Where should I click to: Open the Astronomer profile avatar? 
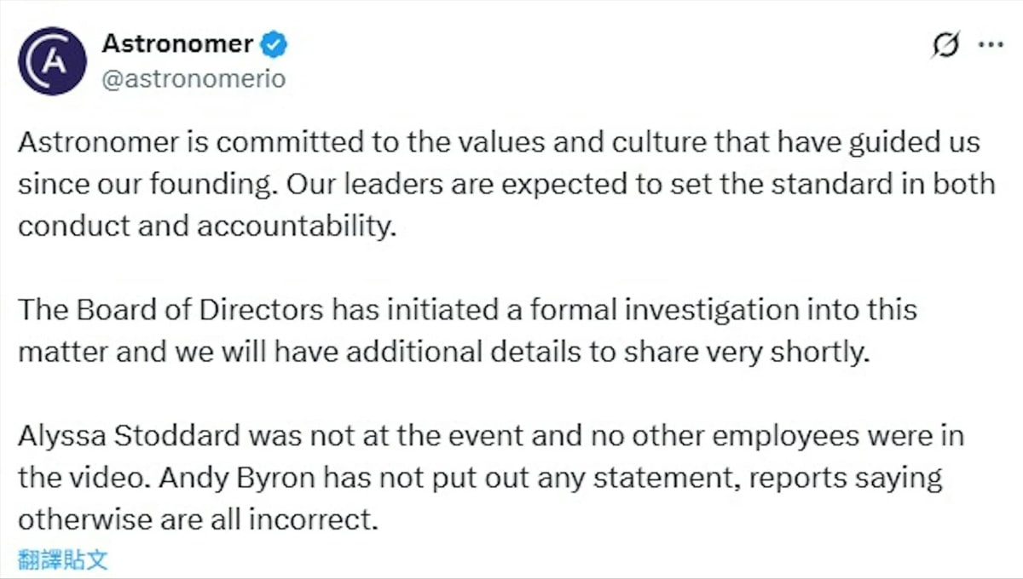(53, 60)
